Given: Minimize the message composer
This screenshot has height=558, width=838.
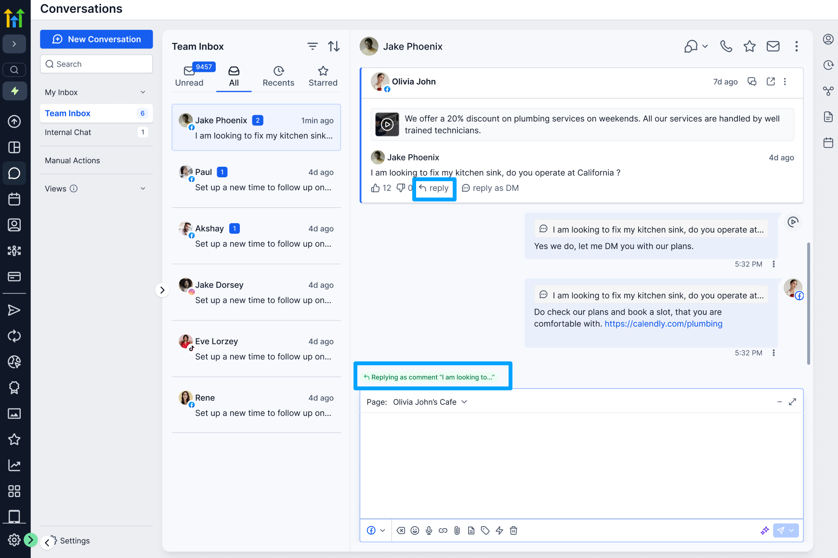Looking at the screenshot, I should coord(779,402).
